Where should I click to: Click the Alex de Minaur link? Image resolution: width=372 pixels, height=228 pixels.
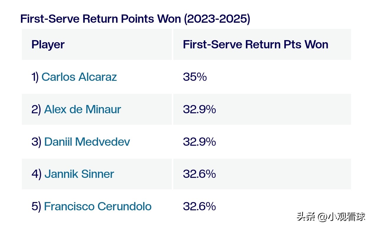pos(82,109)
